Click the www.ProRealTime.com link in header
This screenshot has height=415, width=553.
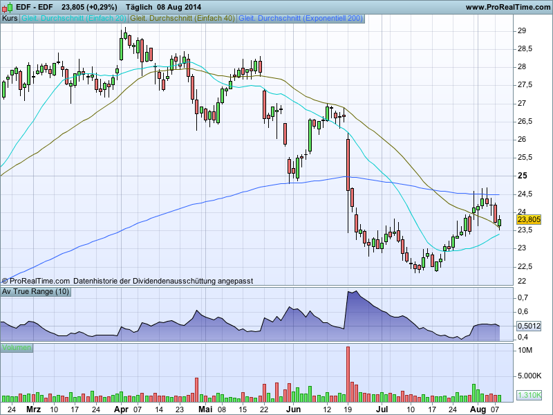coord(508,7)
